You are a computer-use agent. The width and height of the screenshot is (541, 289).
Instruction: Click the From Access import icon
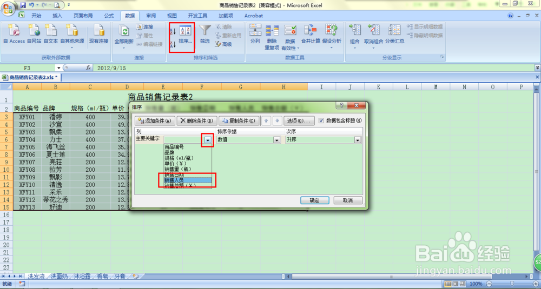(14, 33)
